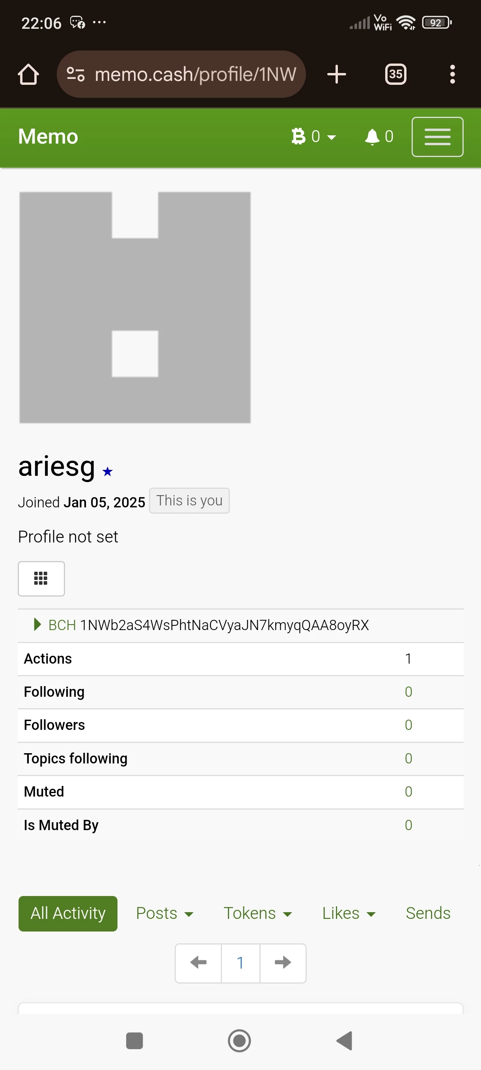The width and height of the screenshot is (481, 1070).
Task: Tap the grid icon button under profile
Action: [41, 579]
